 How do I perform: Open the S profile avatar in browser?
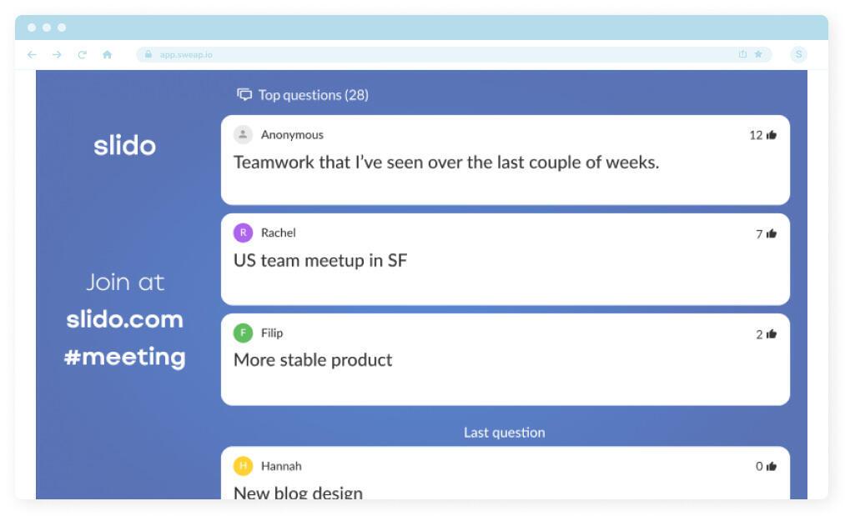coord(798,55)
